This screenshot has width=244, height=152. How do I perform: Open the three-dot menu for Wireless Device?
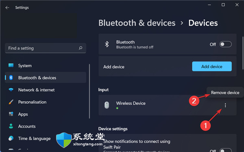pyautogui.click(x=225, y=105)
